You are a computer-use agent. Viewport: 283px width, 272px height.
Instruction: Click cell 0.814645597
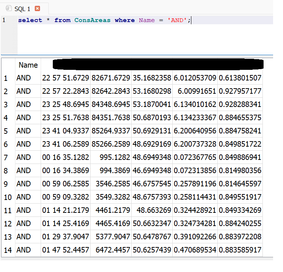[x=240, y=184]
